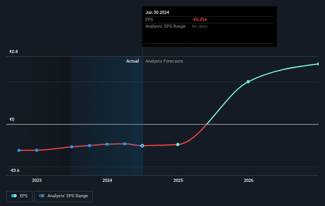The image size is (325, 206).
Task: Click the 'Actual' section label
Action: [133, 61]
